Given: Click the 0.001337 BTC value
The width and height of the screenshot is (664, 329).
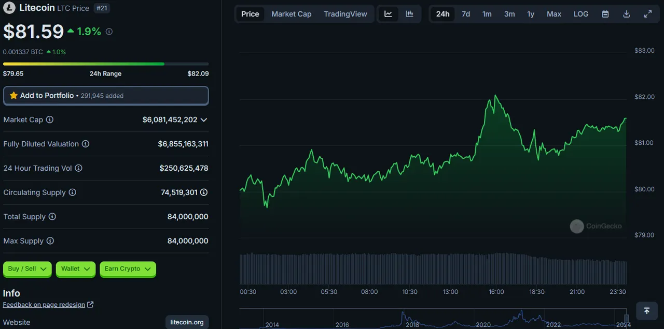Looking at the screenshot, I should tap(23, 52).
